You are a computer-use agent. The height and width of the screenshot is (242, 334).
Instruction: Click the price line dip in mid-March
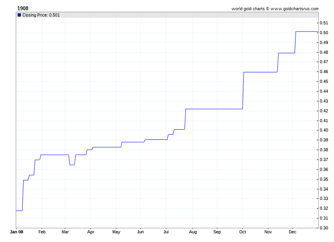point(72,165)
